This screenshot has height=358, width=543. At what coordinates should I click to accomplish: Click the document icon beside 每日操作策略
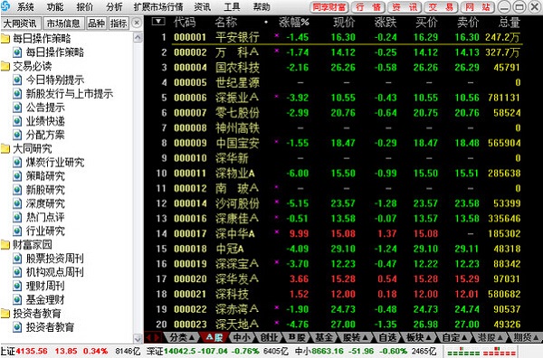[17, 52]
